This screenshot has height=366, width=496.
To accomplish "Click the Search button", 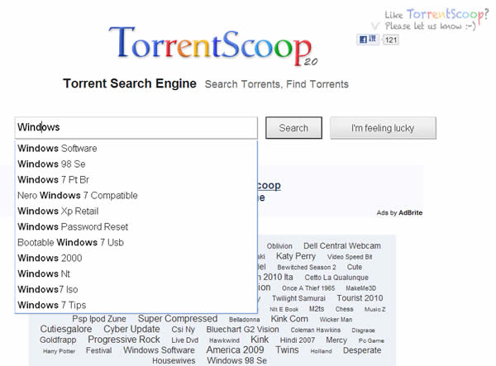I will [x=293, y=128].
